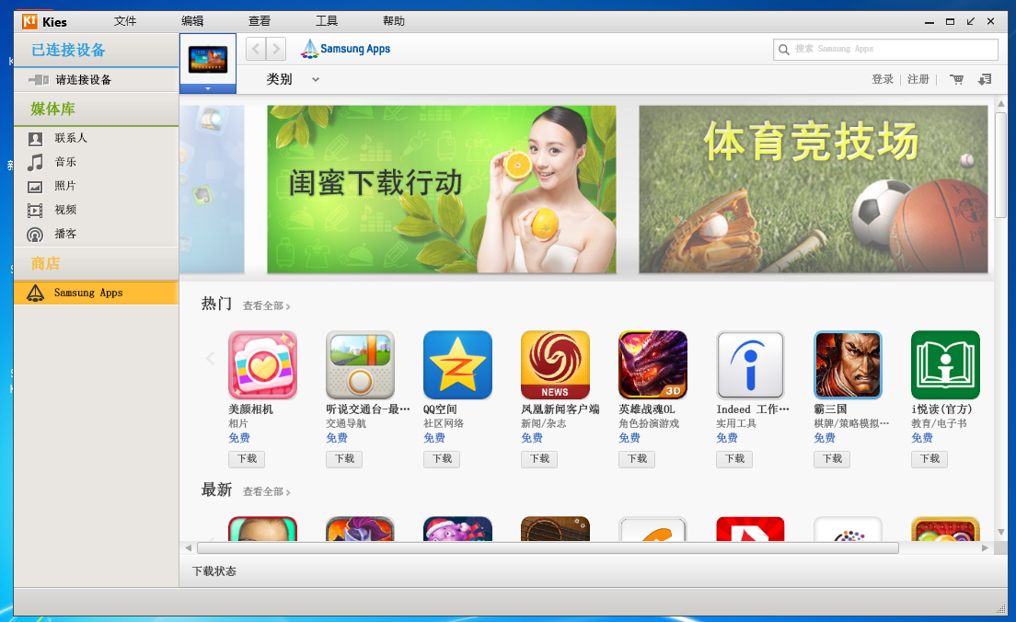Open the 美颜相机 app icon

point(262,364)
